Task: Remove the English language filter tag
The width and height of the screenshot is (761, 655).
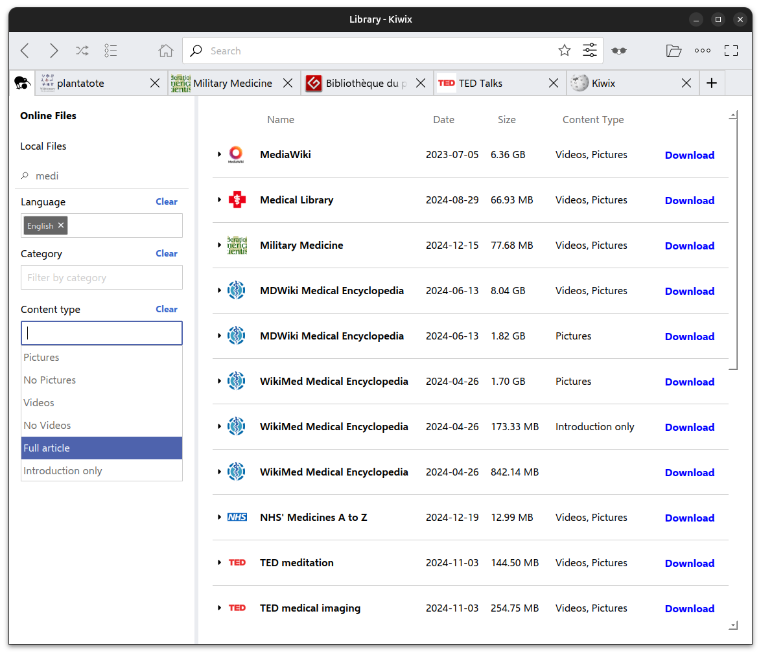Action: [x=61, y=225]
